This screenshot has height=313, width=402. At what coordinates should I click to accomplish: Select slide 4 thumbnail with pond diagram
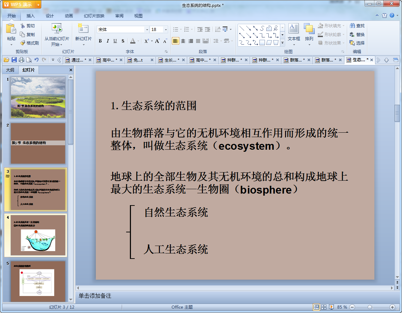tap(38, 235)
